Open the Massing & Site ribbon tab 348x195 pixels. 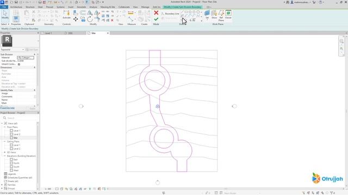pos(108,7)
